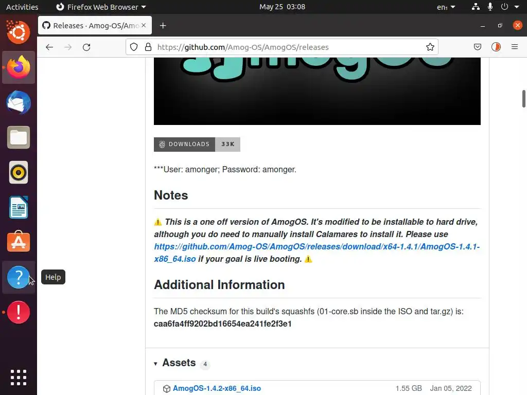Click the forward navigation arrow

pos(68,47)
